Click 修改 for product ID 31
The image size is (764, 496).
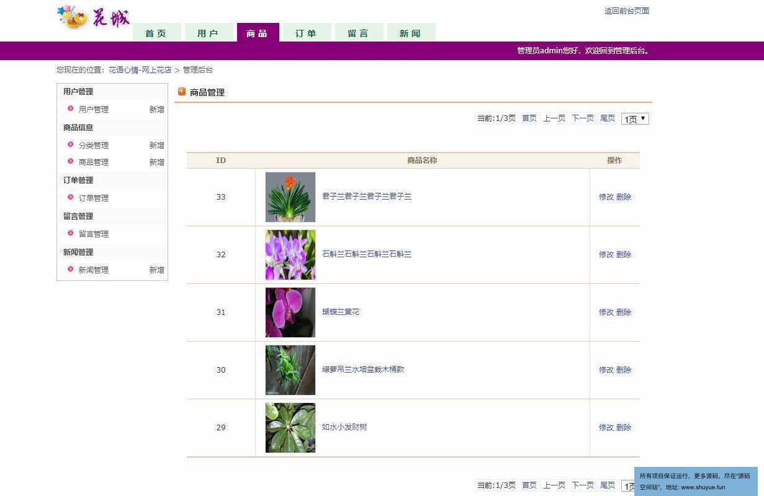[606, 312]
